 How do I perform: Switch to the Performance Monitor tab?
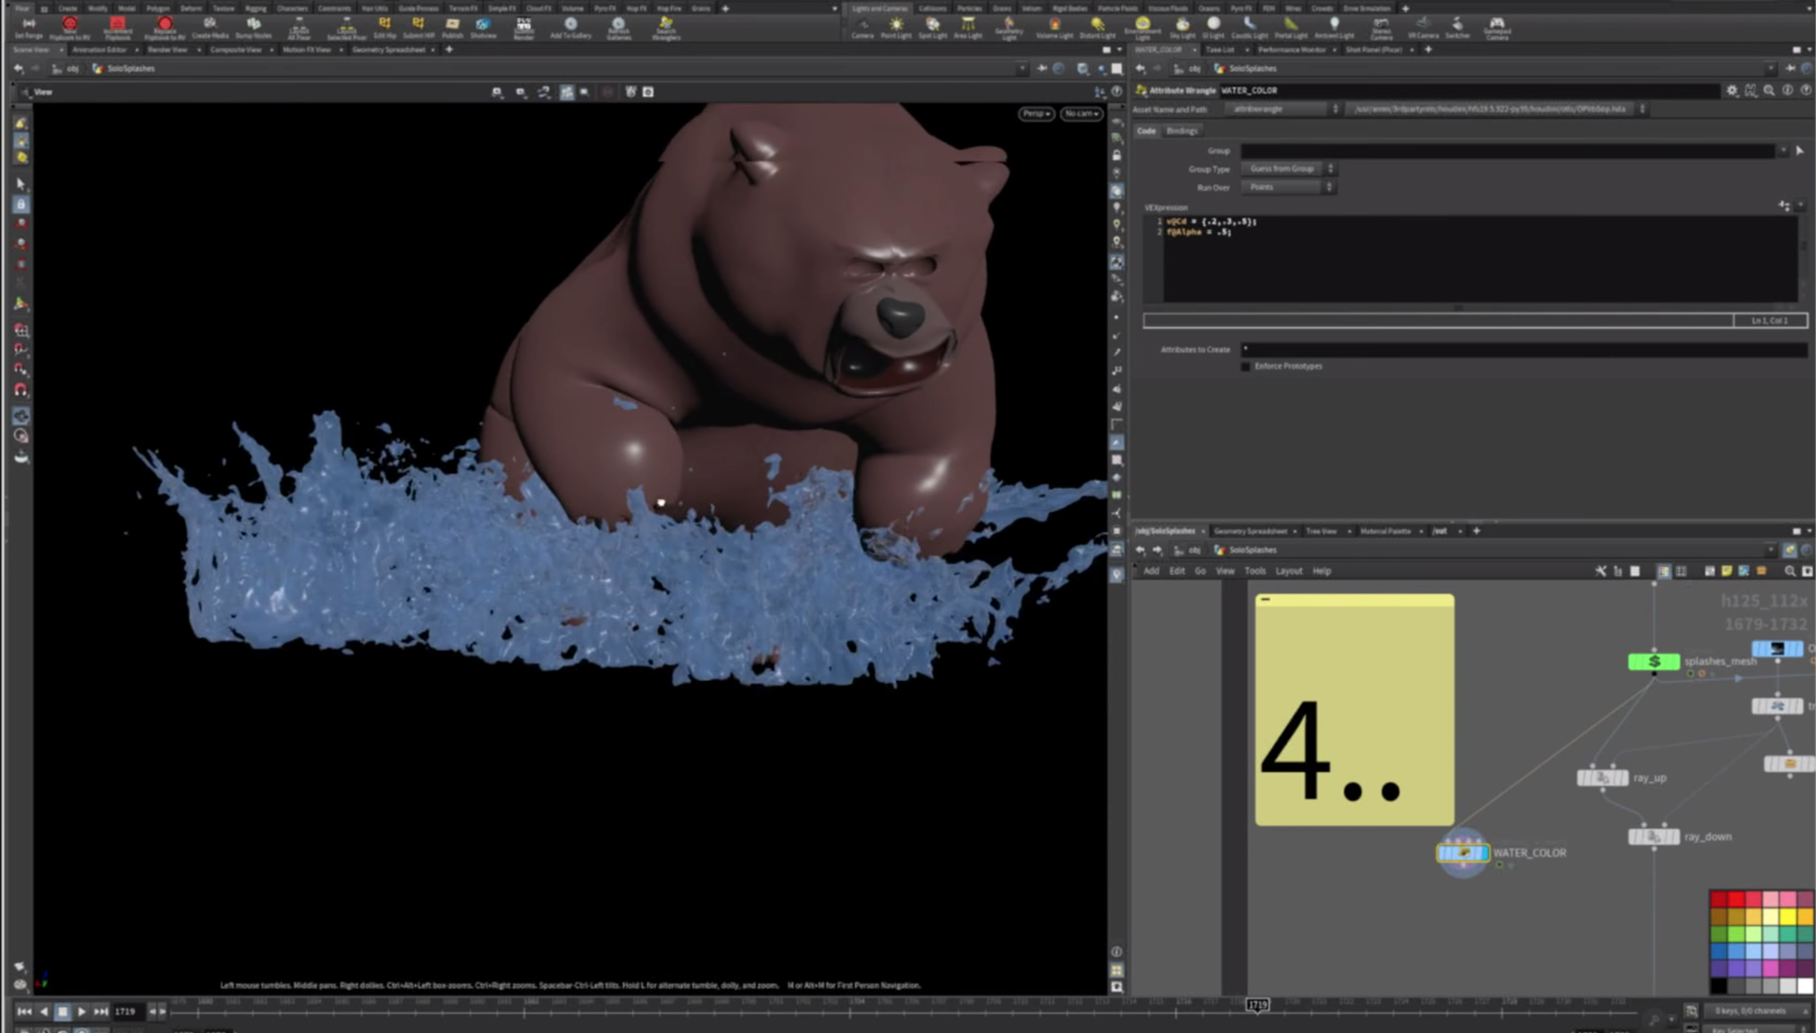pos(1291,49)
